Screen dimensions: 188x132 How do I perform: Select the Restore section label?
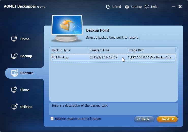click(27, 73)
